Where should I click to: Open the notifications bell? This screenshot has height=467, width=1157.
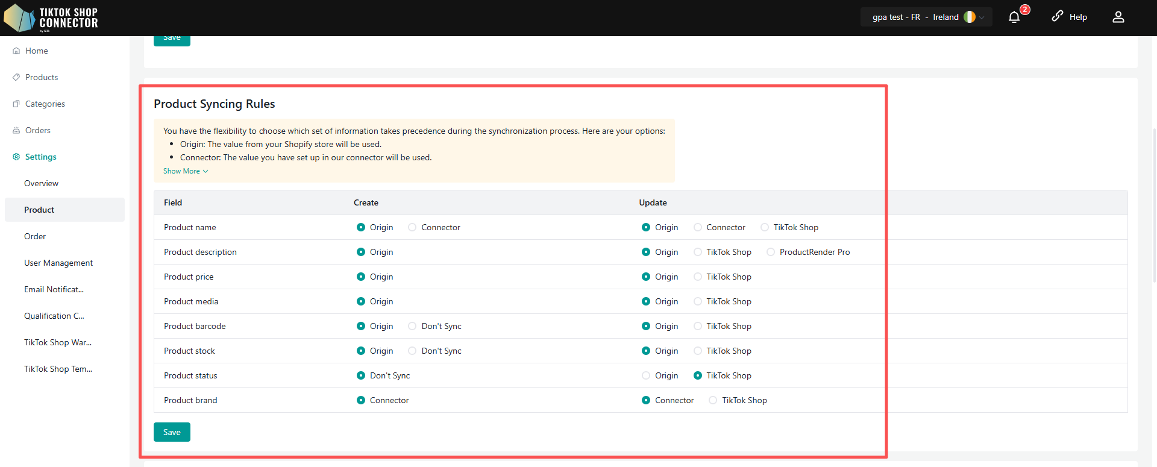coord(1014,17)
